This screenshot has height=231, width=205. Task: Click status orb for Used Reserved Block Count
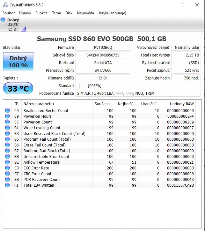click(x=7, y=133)
